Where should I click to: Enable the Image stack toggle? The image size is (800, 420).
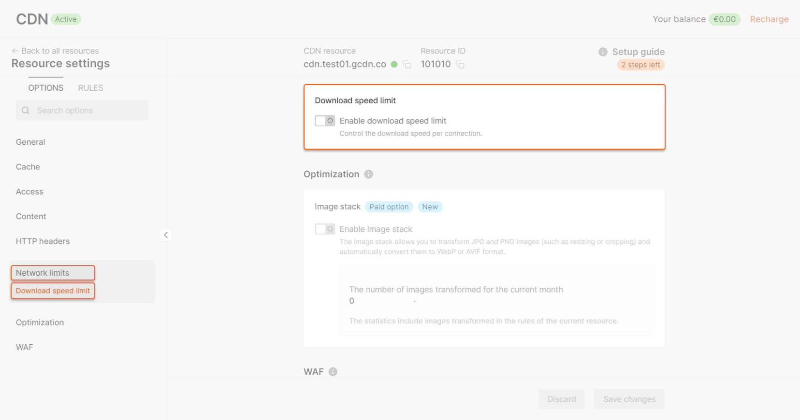[x=324, y=229]
